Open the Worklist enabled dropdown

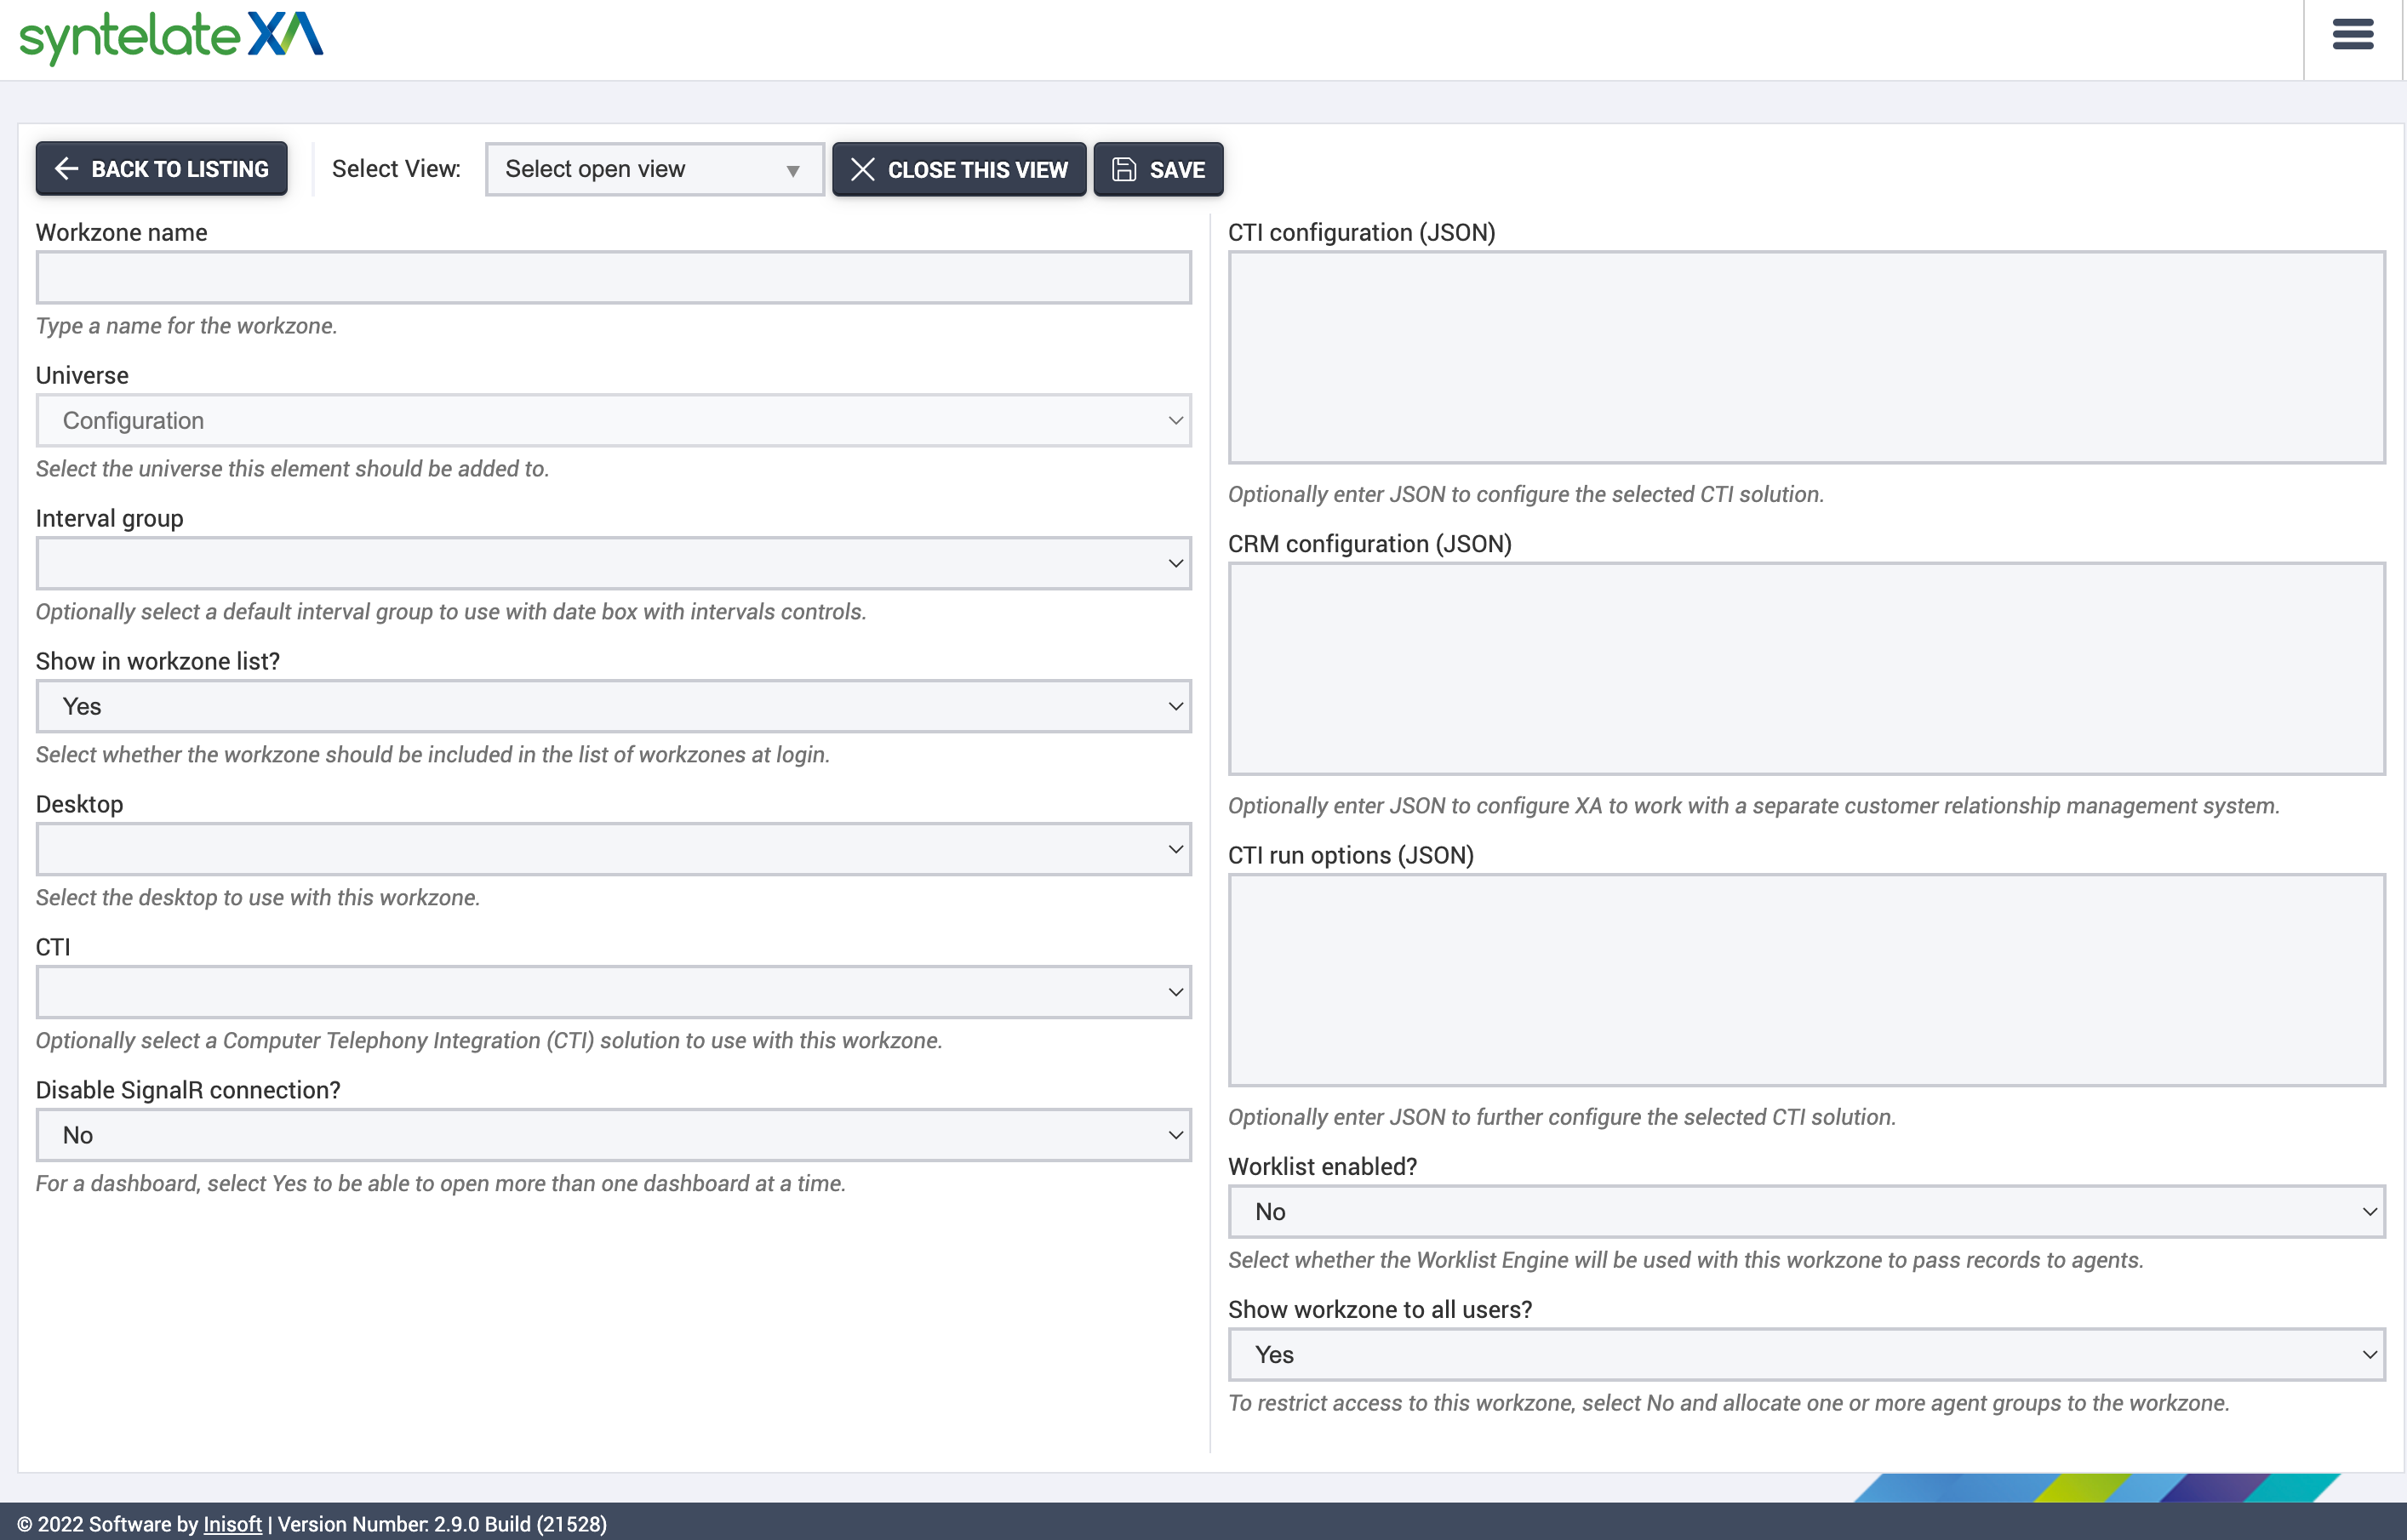tap(1806, 1212)
